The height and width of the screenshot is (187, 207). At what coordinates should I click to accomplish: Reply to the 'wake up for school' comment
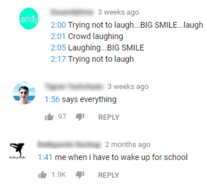(x=108, y=175)
